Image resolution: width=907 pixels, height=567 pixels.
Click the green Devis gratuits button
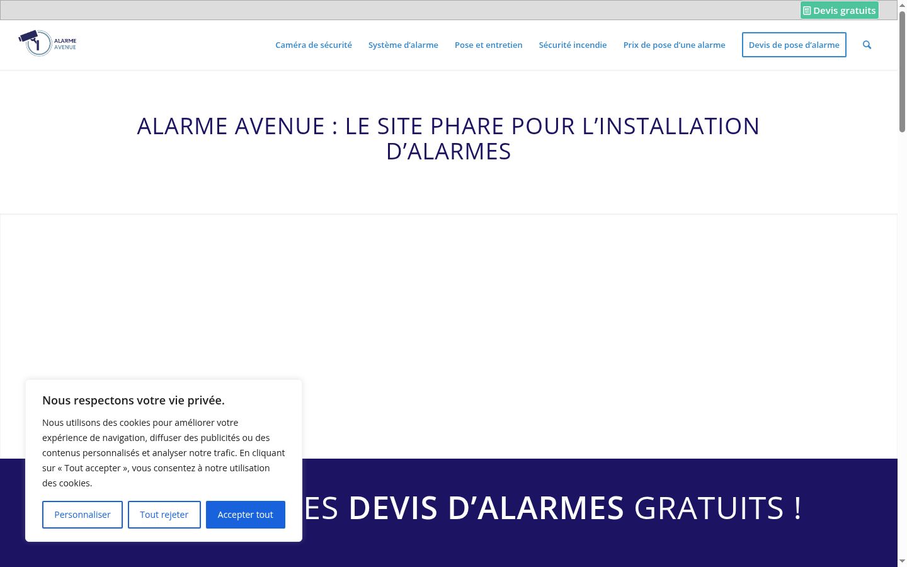(x=840, y=10)
